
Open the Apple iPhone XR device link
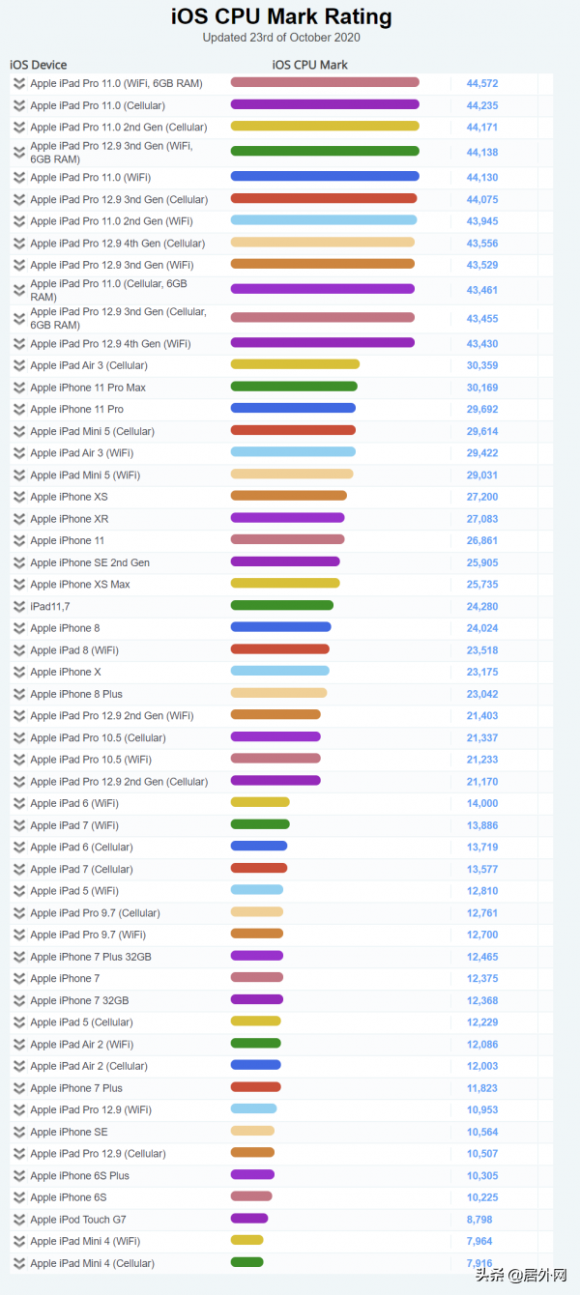(69, 519)
